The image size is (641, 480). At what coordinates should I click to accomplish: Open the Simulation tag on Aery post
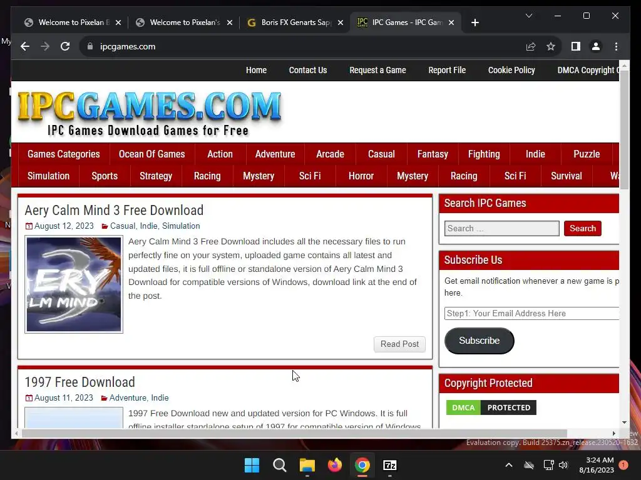point(181,226)
